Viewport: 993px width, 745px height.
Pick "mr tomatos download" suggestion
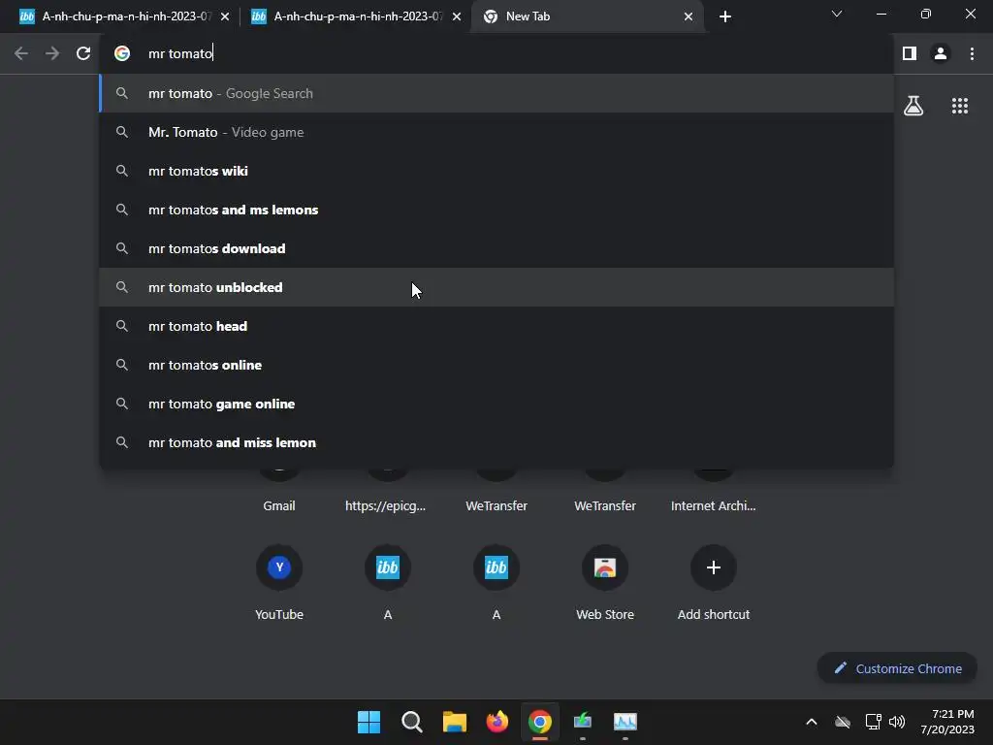(496, 248)
